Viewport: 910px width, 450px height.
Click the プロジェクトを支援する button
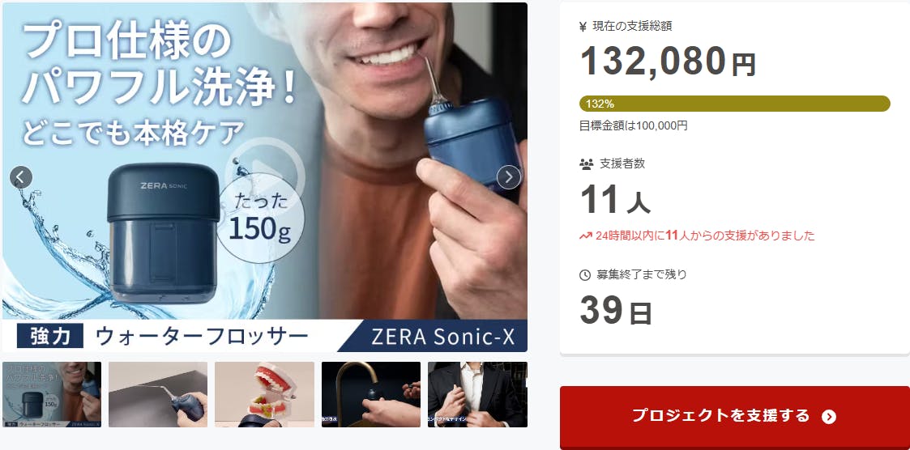pos(735,416)
